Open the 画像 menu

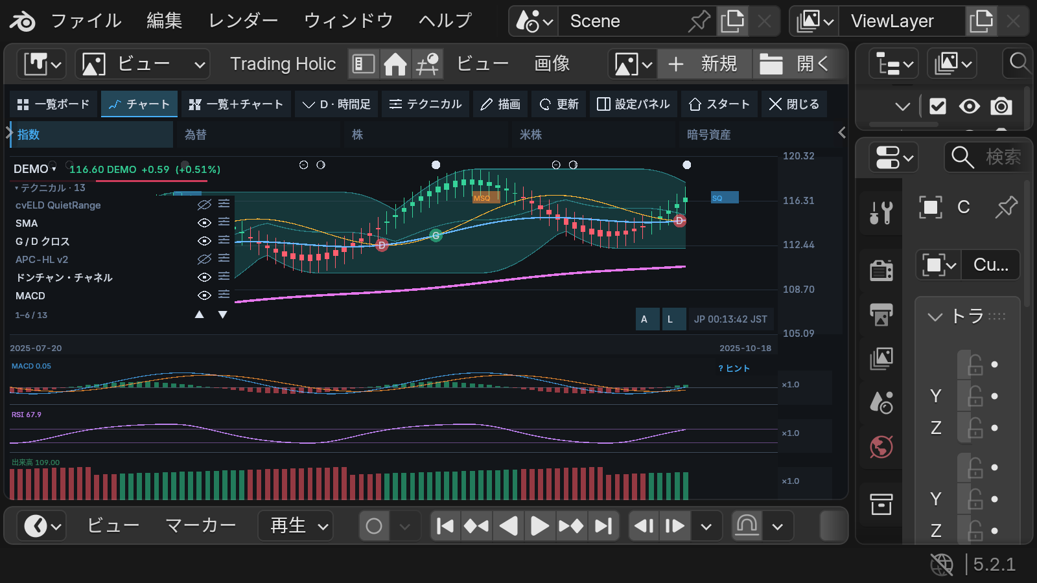point(552,64)
